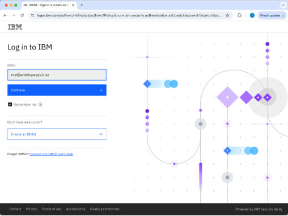
Task: Open the Chrome profile avatar
Action: tap(252, 15)
